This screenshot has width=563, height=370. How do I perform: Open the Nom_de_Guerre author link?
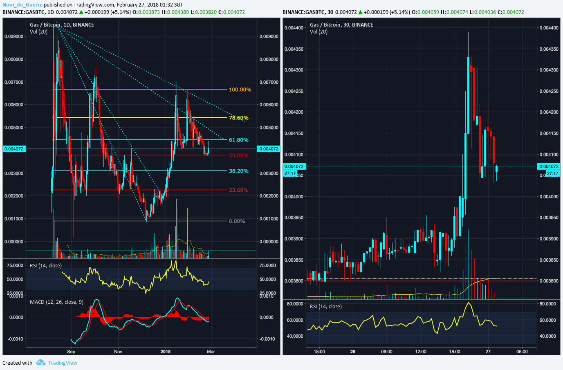[x=22, y=5]
